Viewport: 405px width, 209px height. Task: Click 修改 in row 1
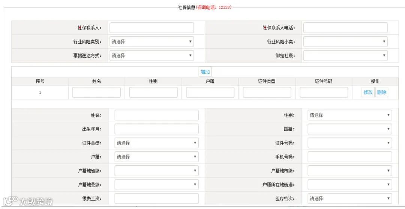click(368, 92)
